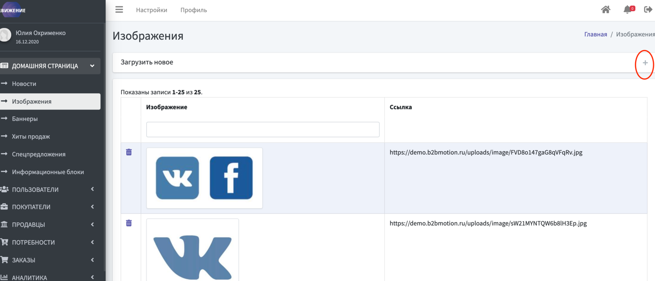The height and width of the screenshot is (281, 655).
Task: Click the Показаны записи 1-25 summary
Action: click(x=161, y=92)
